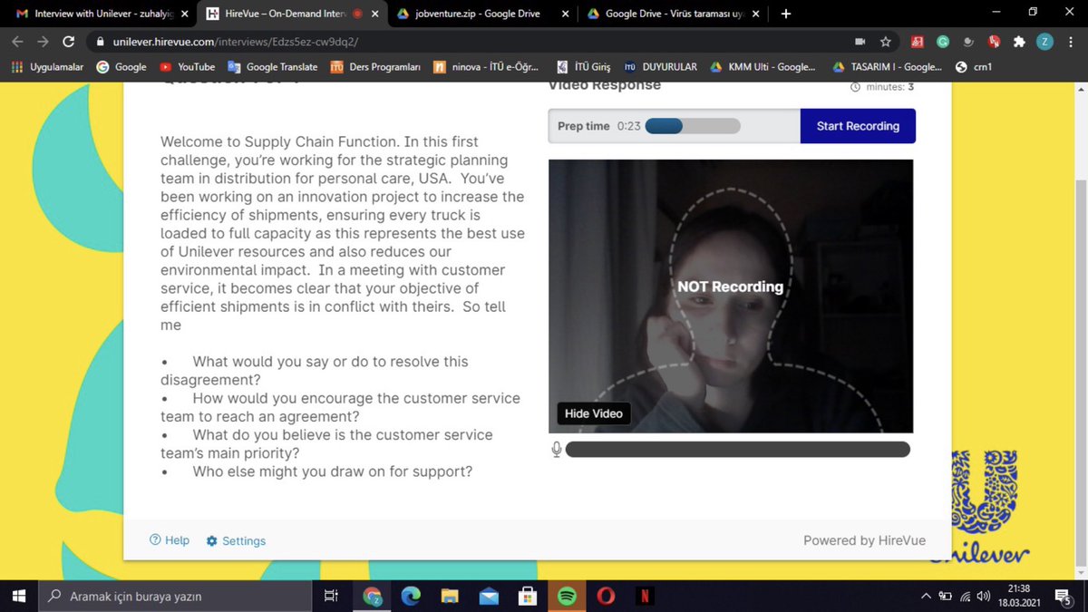Open TASARIM I Google bookmark
This screenshot has height=612, width=1088.
[889, 66]
